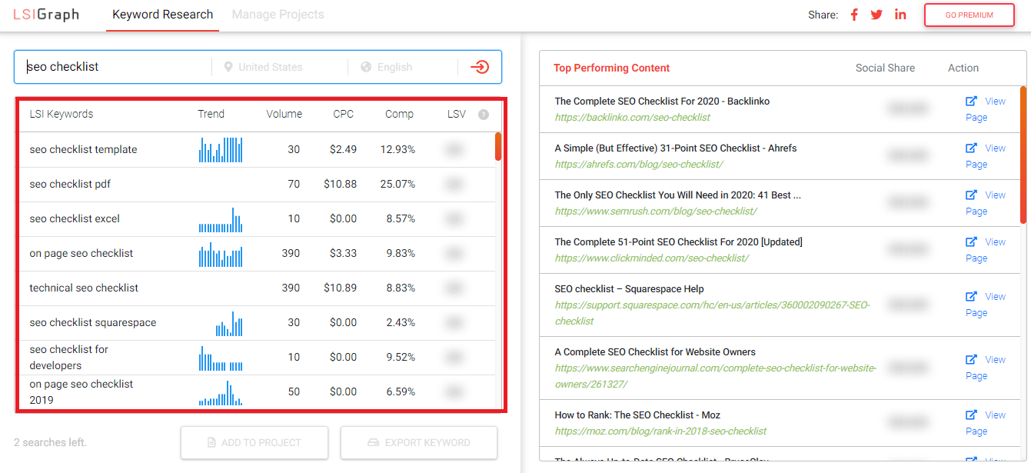Open external link icon for Moz result
The image size is (1031, 473).
click(x=972, y=415)
